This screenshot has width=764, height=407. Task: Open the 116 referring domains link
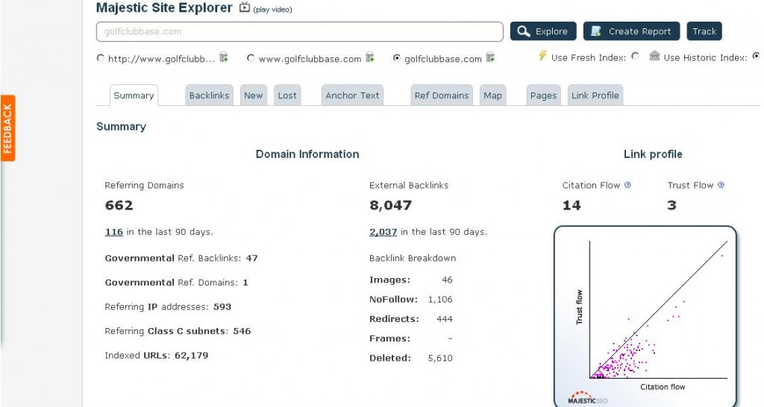click(x=114, y=232)
